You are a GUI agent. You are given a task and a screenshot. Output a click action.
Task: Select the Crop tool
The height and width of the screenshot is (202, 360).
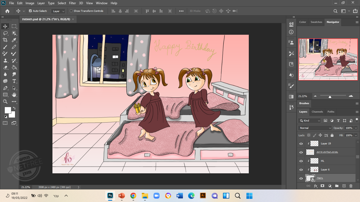(5, 40)
